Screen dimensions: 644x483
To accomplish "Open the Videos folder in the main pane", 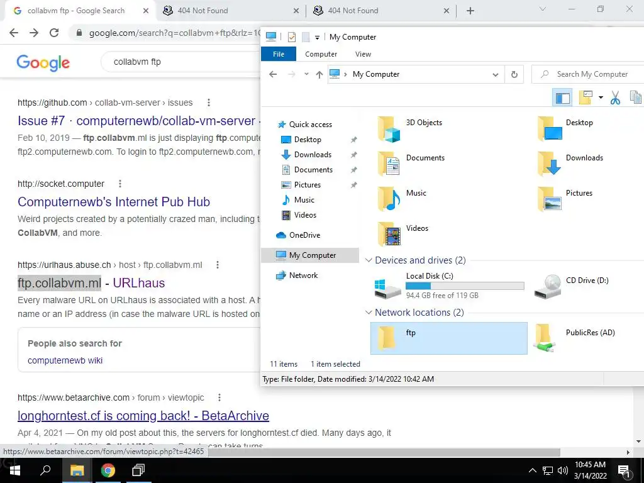I will pyautogui.click(x=389, y=234).
